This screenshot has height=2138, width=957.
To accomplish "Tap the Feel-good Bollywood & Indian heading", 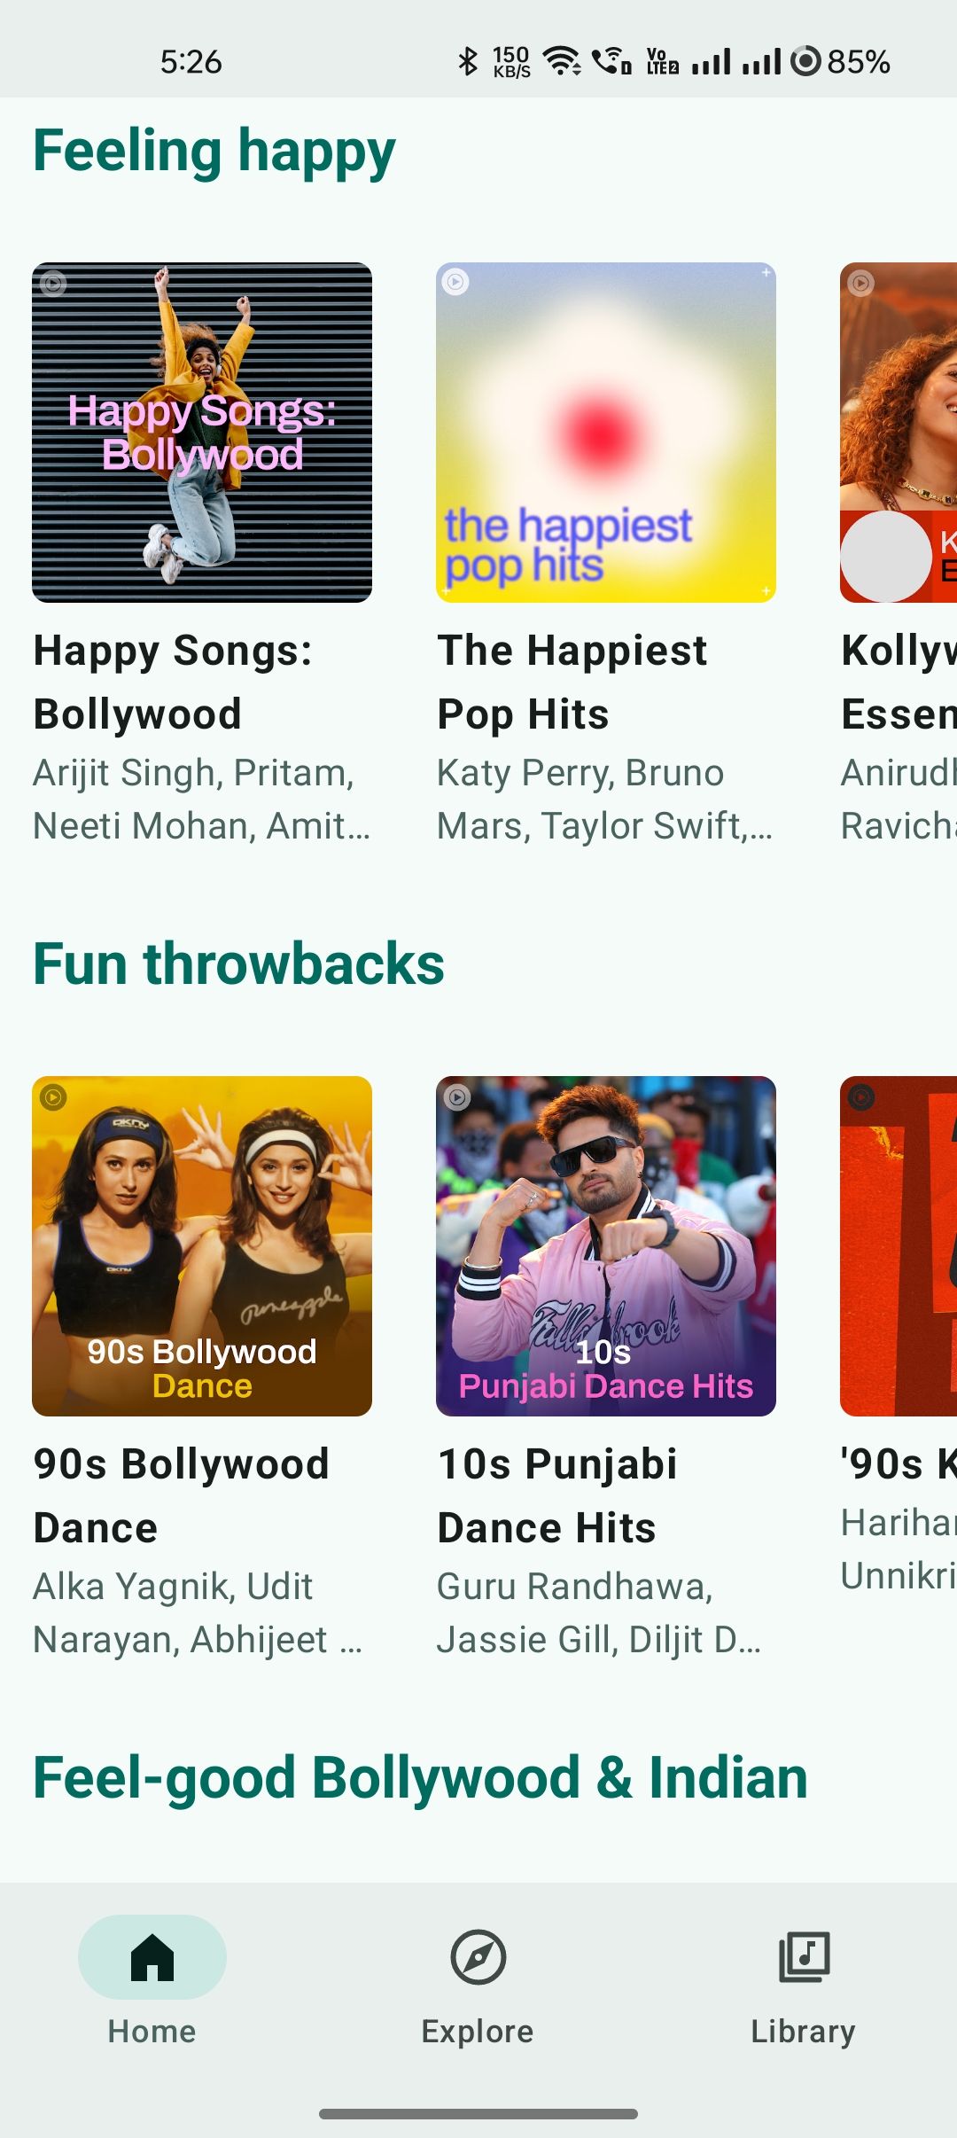I will click(421, 1778).
